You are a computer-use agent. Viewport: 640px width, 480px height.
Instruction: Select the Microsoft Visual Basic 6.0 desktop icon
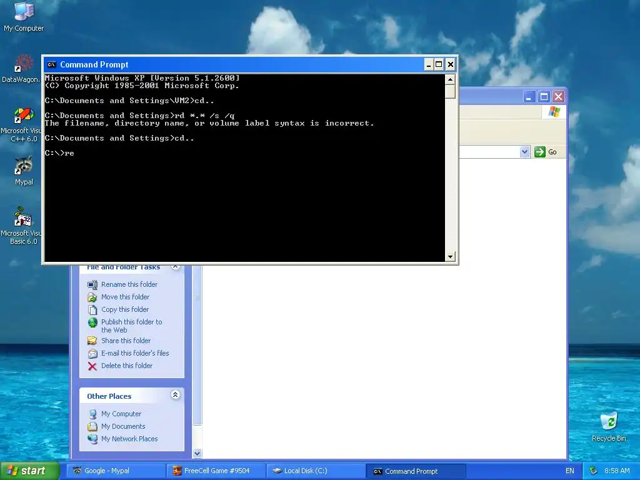[23, 217]
